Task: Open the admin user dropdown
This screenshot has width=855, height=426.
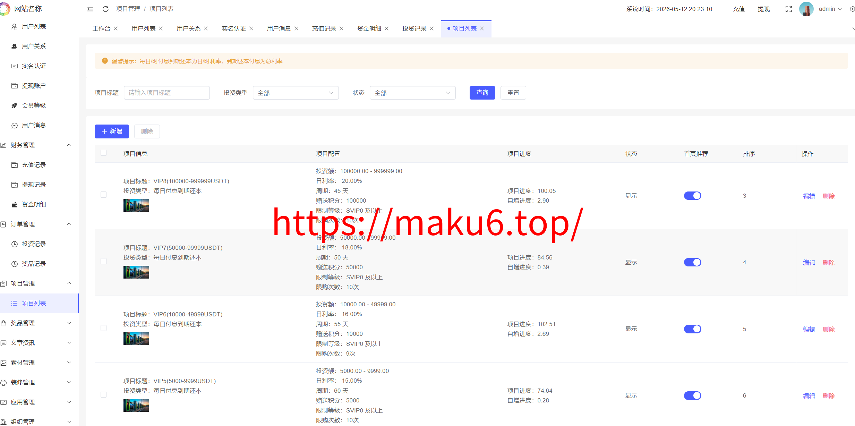Action: (x=830, y=9)
